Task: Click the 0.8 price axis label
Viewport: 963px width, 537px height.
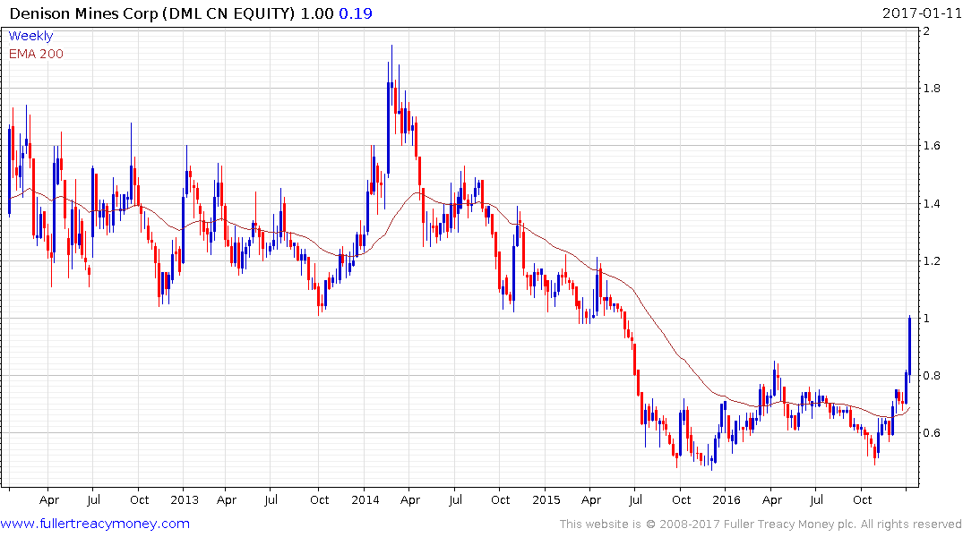Action: point(933,376)
